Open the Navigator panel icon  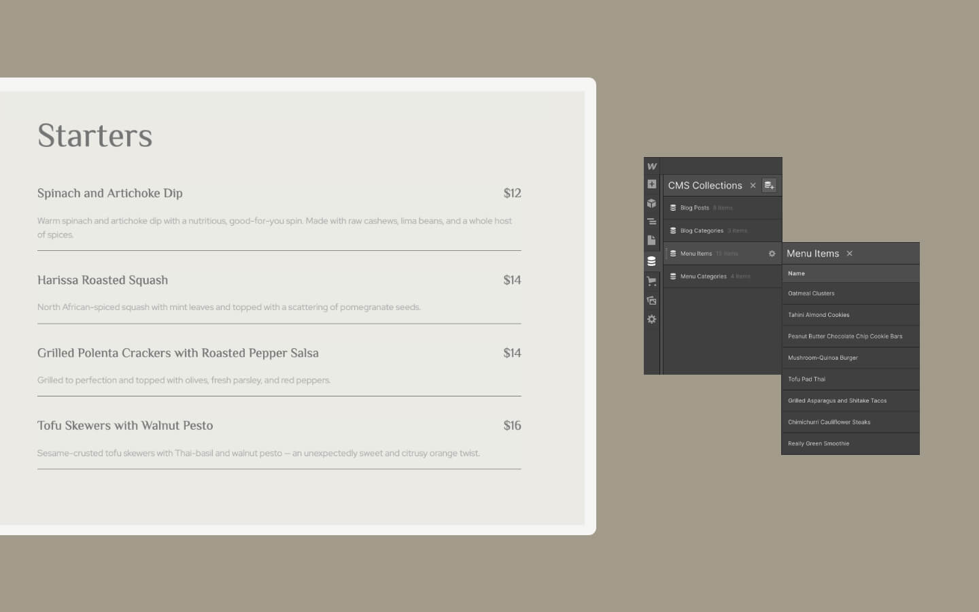[651, 222]
